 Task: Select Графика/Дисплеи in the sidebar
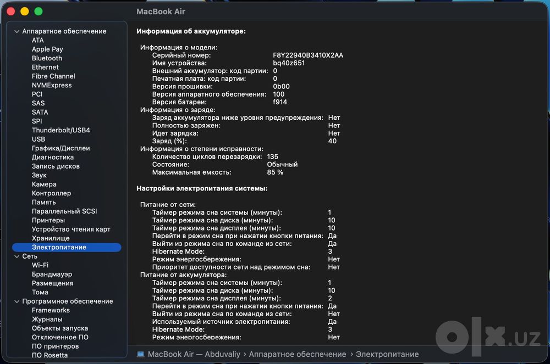[x=61, y=148]
